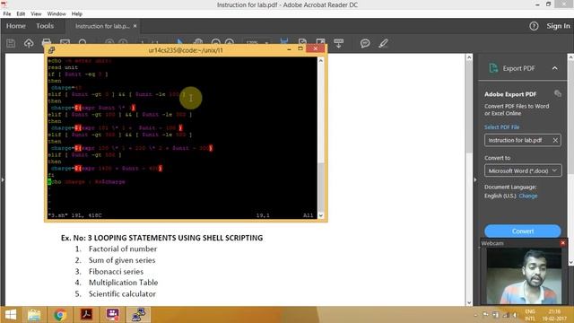Click the 'Multiplication Table' list item
Image resolution: width=574 pixels, height=323 pixels.
123,283
